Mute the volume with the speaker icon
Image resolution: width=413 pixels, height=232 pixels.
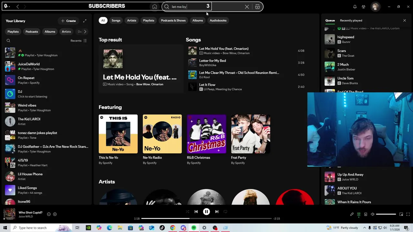(x=372, y=214)
